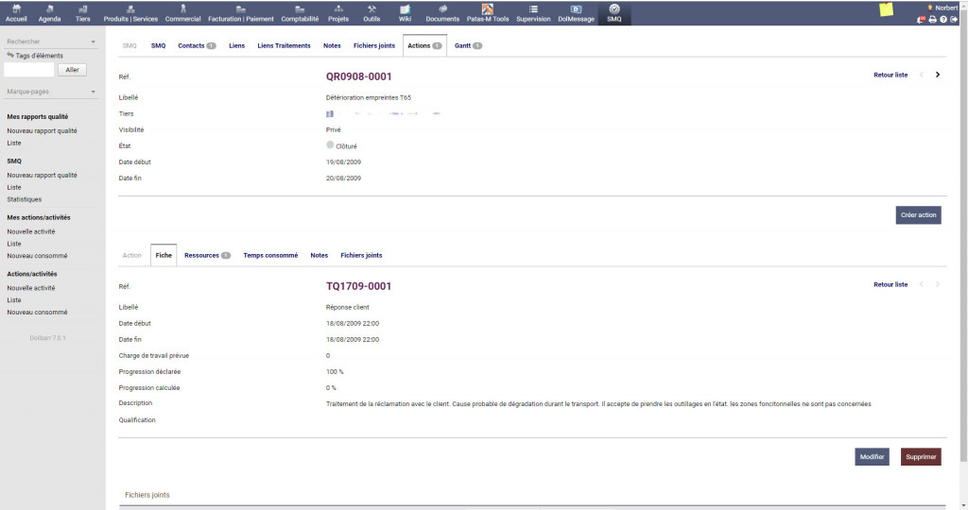Open the Facturation | Paiement module
The width and height of the screenshot is (968, 510).
[241, 13]
